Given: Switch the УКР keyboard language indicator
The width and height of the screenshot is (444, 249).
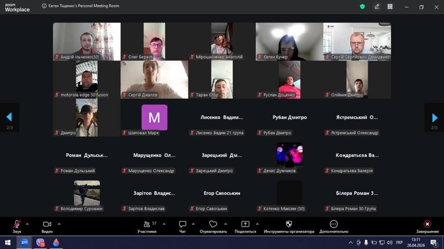Looking at the screenshot, I should click(399, 243).
